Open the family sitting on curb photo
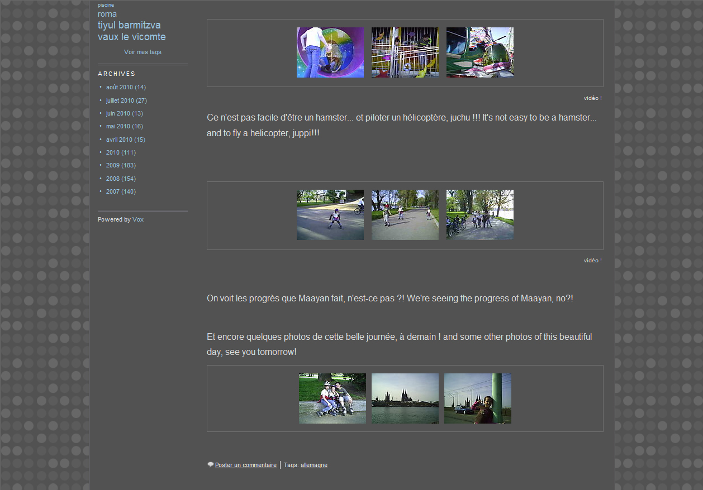The width and height of the screenshot is (703, 490). [332, 398]
